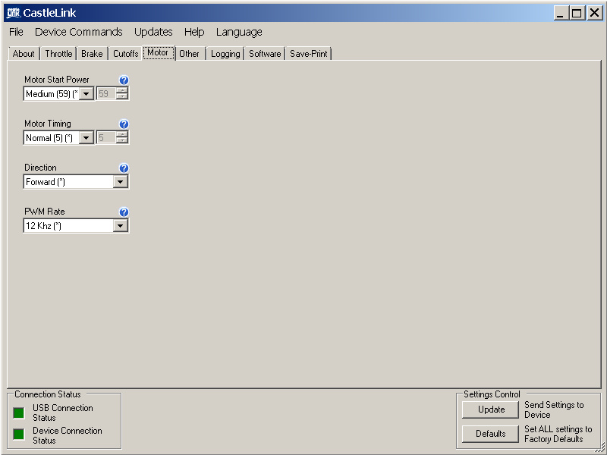The image size is (607, 455).
Task: Open the Device Commands menu
Action: click(78, 32)
